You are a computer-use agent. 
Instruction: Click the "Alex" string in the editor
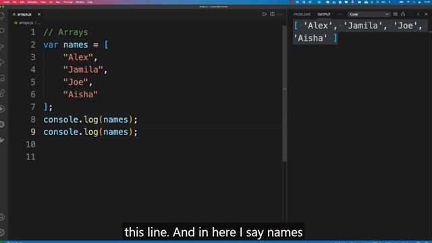(x=78, y=57)
